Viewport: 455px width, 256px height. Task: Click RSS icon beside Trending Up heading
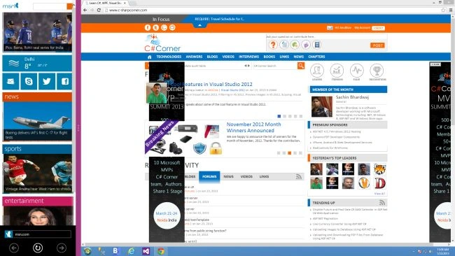[x=382, y=203]
